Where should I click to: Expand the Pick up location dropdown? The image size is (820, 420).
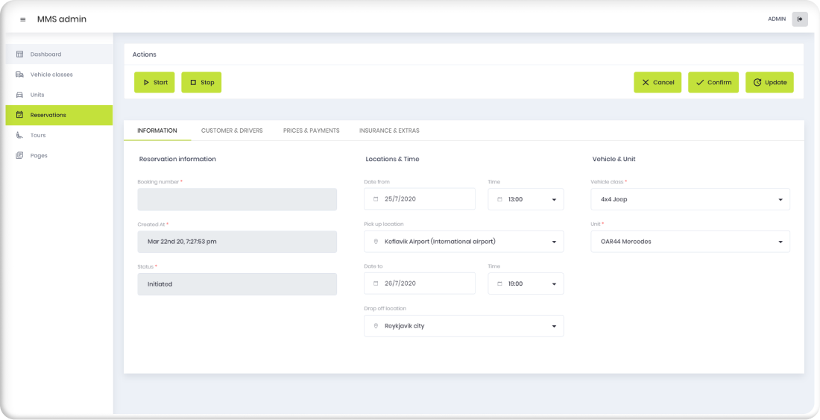click(x=464, y=242)
